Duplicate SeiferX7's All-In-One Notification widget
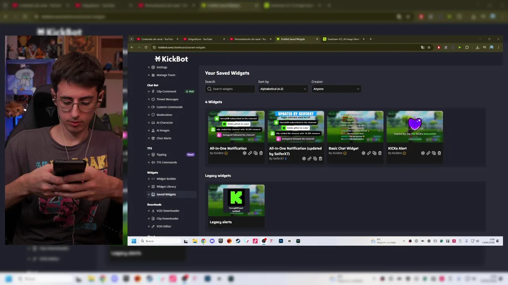Screen dimensions: 508x285 point(315,159)
